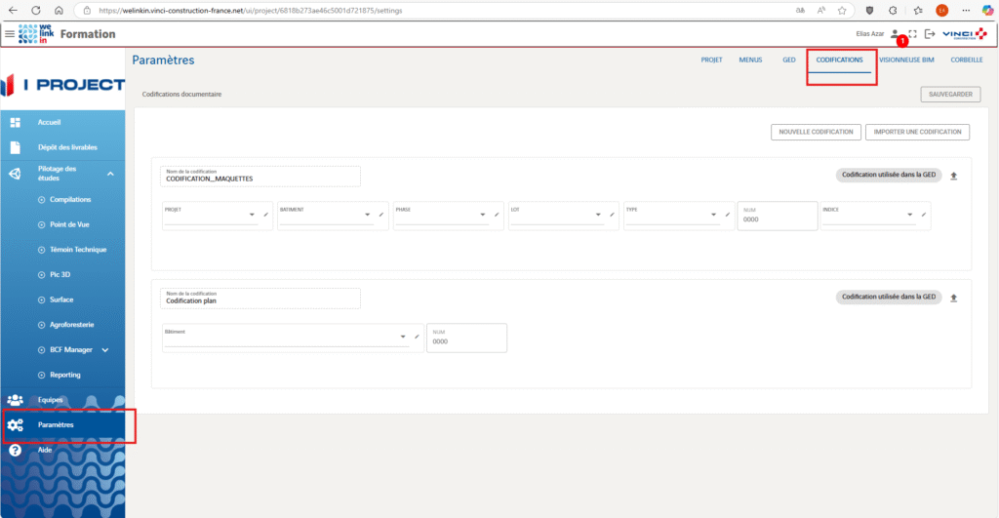Click the logout icon in header

point(929,34)
